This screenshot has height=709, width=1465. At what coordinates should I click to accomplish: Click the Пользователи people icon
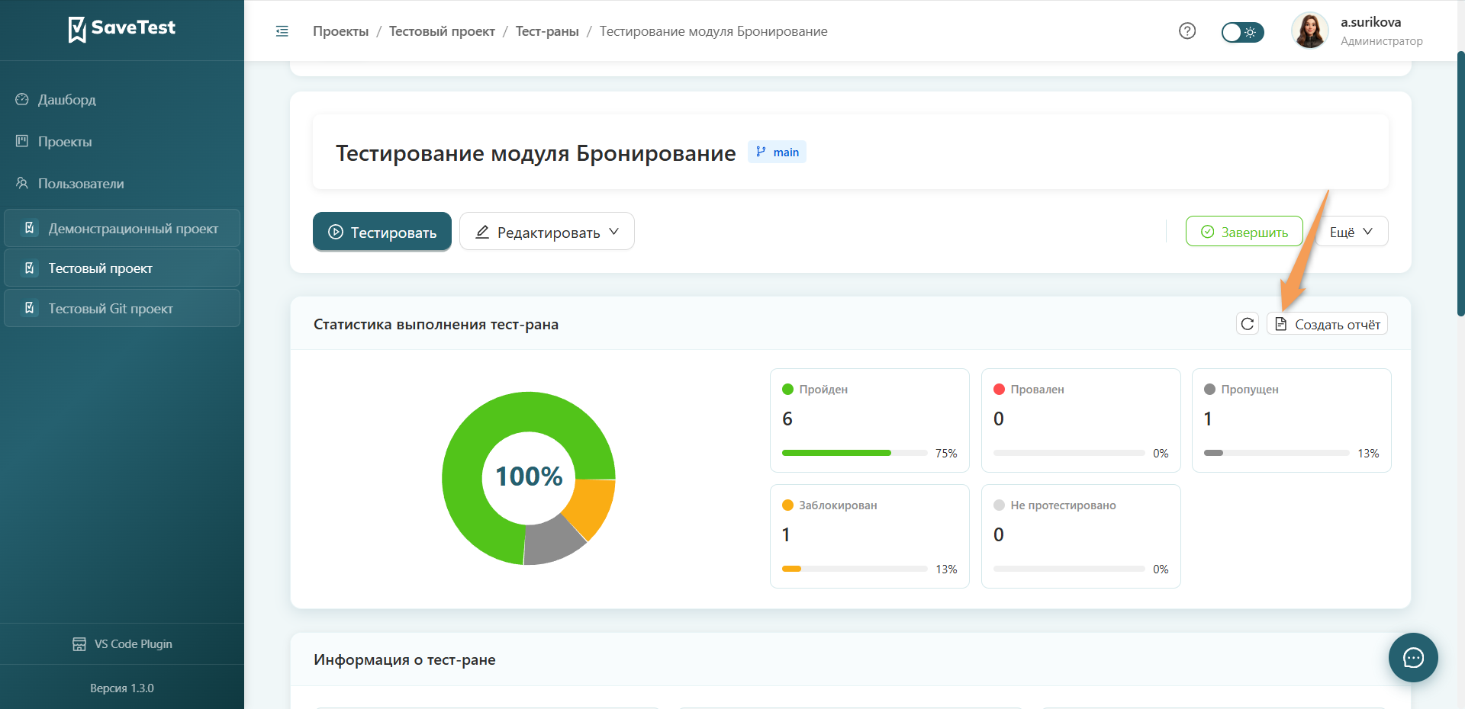click(22, 183)
